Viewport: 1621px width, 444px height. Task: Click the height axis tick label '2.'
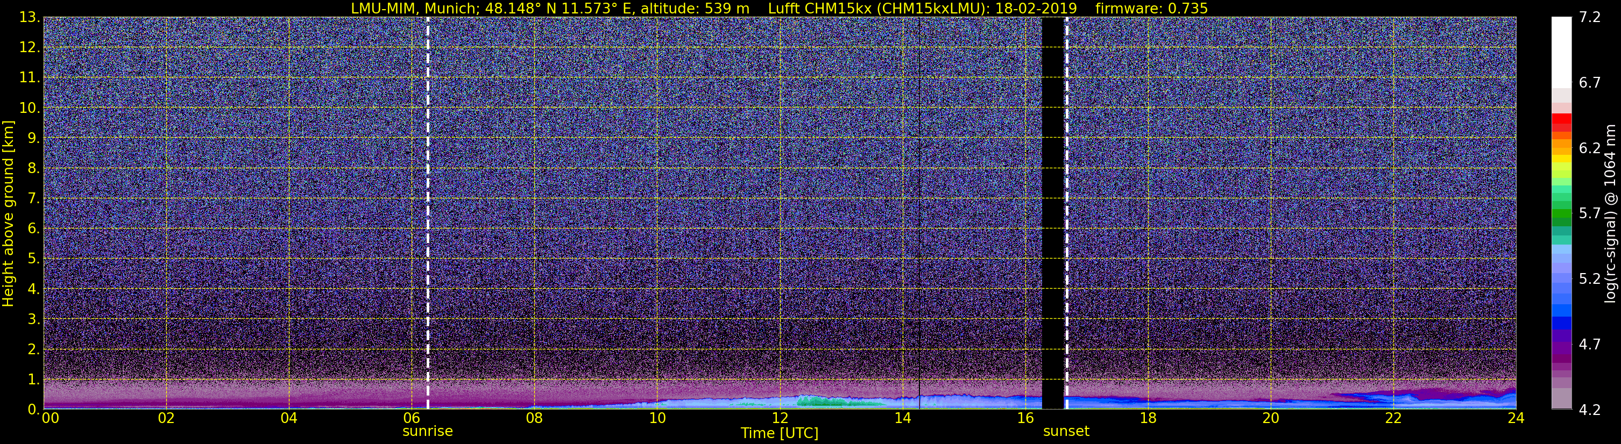click(x=33, y=349)
